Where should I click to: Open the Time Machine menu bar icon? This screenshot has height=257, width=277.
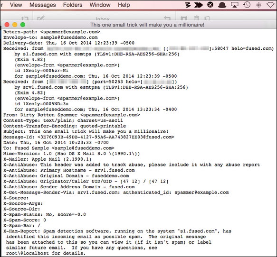[x=247, y=5]
